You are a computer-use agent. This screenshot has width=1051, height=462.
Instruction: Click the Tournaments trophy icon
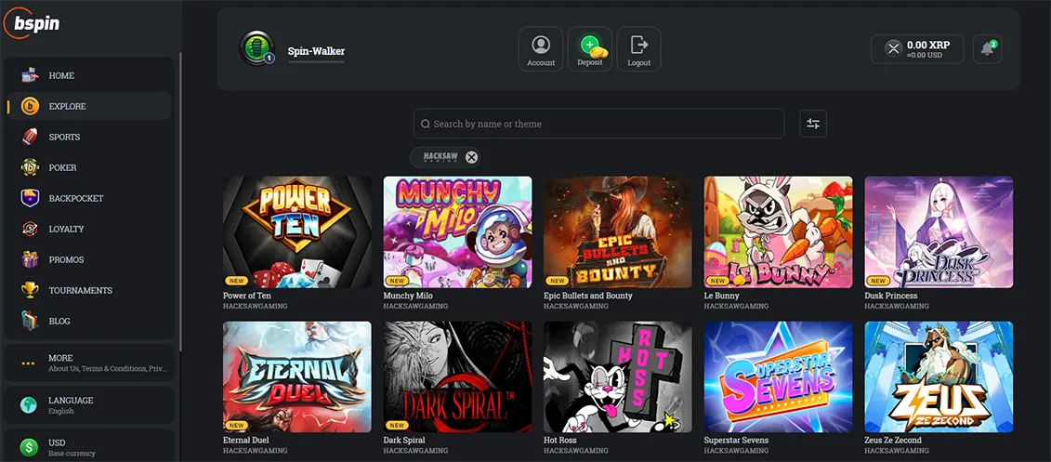[x=30, y=290]
